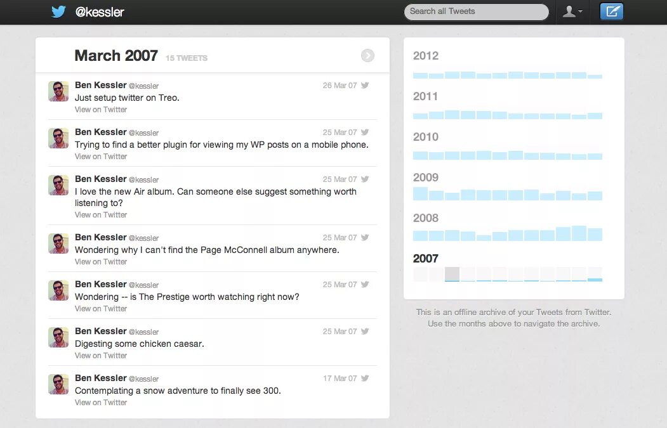Click 26 Mar 07 timestamp
667x428 pixels.
[340, 86]
